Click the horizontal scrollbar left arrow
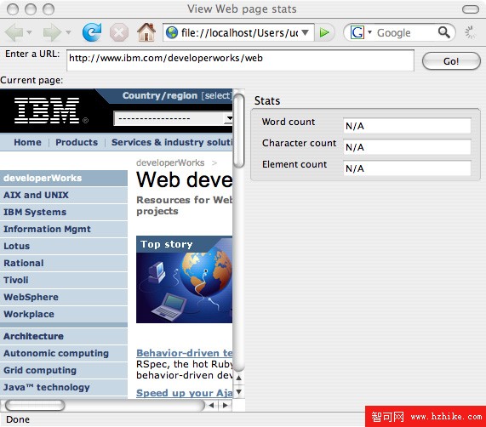 (x=211, y=406)
